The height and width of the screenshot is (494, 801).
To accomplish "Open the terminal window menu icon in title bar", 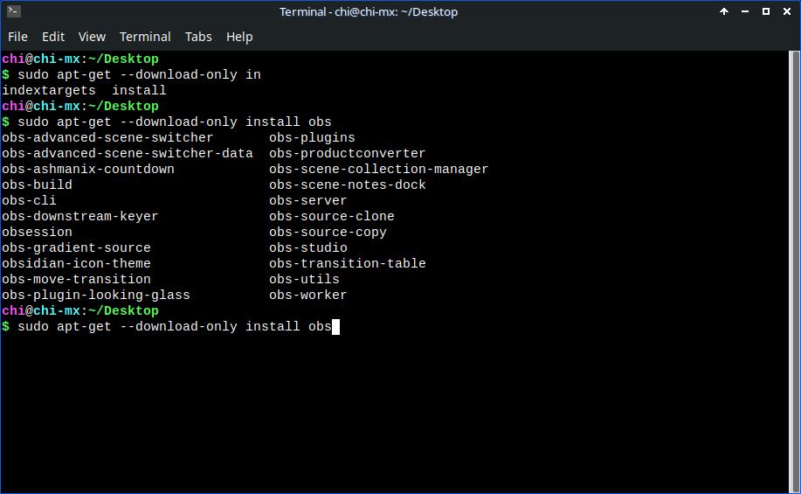I will (x=13, y=11).
